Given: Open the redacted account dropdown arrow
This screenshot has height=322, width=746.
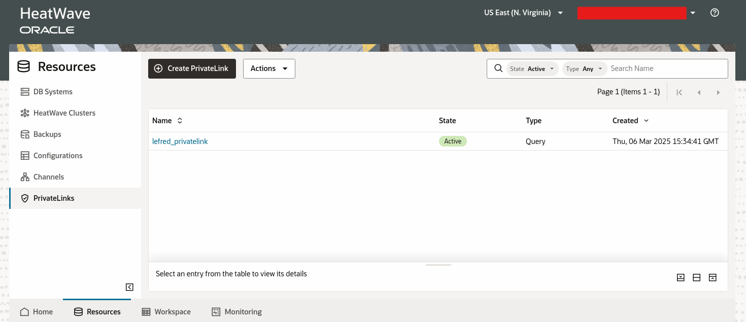Looking at the screenshot, I should tap(693, 13).
